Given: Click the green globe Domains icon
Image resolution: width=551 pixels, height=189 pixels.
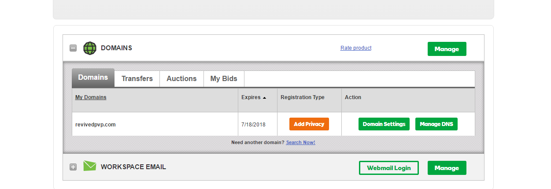Looking at the screenshot, I should (x=90, y=48).
